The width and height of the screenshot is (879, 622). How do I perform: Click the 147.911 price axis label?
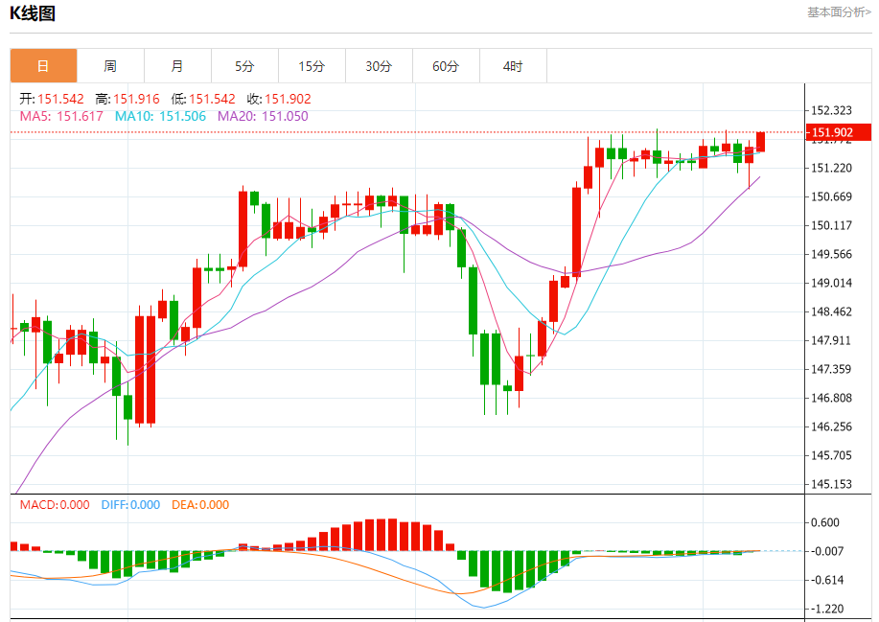pyautogui.click(x=831, y=340)
